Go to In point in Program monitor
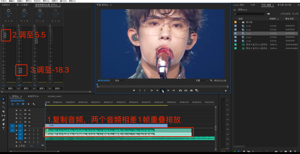Viewport: 300px width, 154px height. tap(152, 90)
